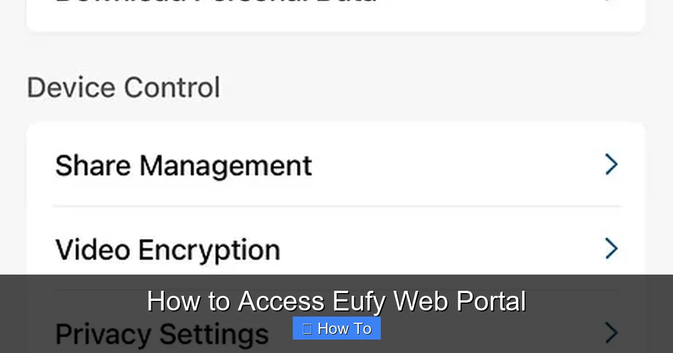
Task: Open the Share Management menu item
Action: click(183, 164)
